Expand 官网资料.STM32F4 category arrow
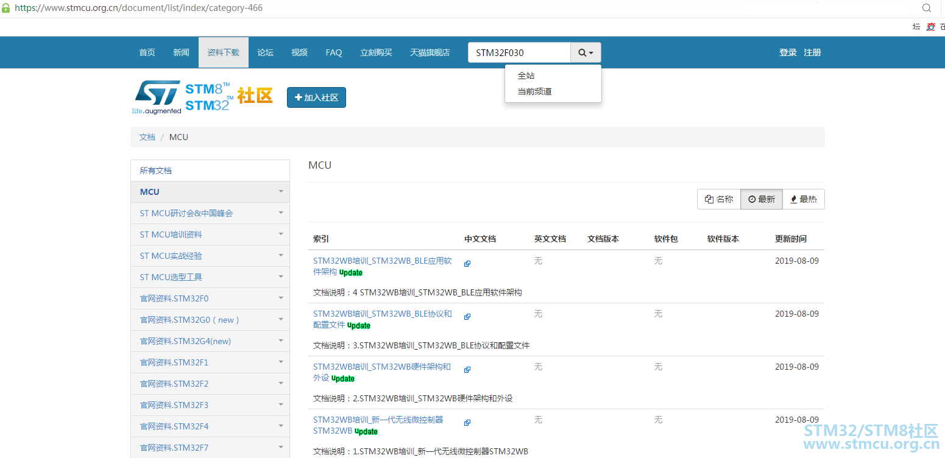 pyautogui.click(x=281, y=426)
